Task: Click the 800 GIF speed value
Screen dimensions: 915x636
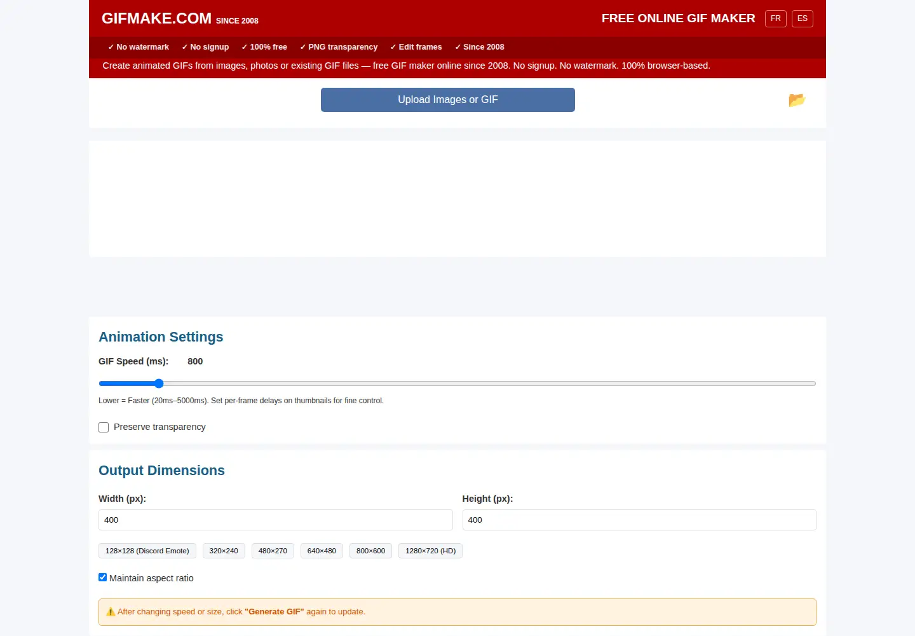Action: click(x=195, y=361)
